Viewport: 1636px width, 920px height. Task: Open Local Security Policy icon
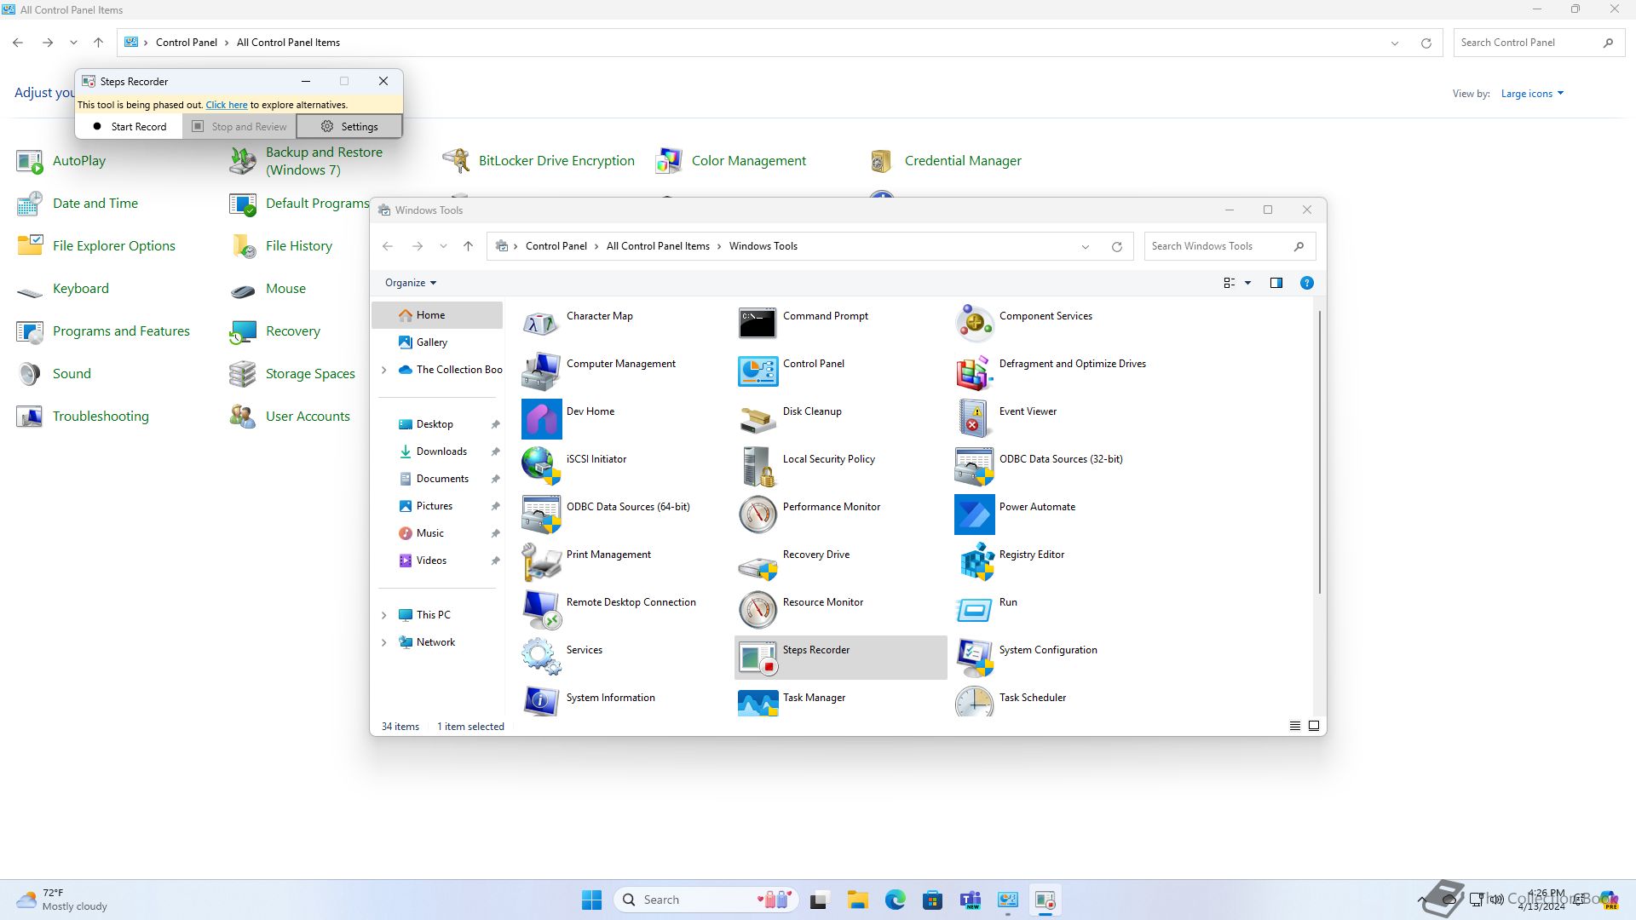tap(758, 467)
